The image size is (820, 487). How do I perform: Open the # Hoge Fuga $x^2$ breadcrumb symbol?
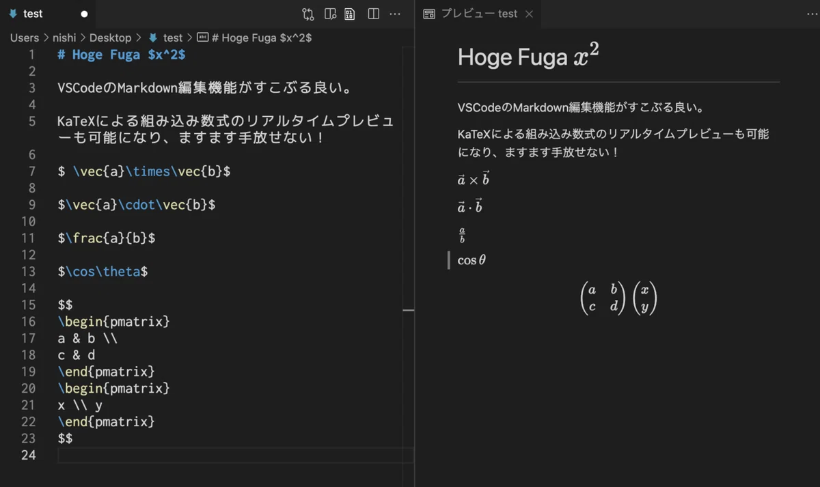[262, 38]
